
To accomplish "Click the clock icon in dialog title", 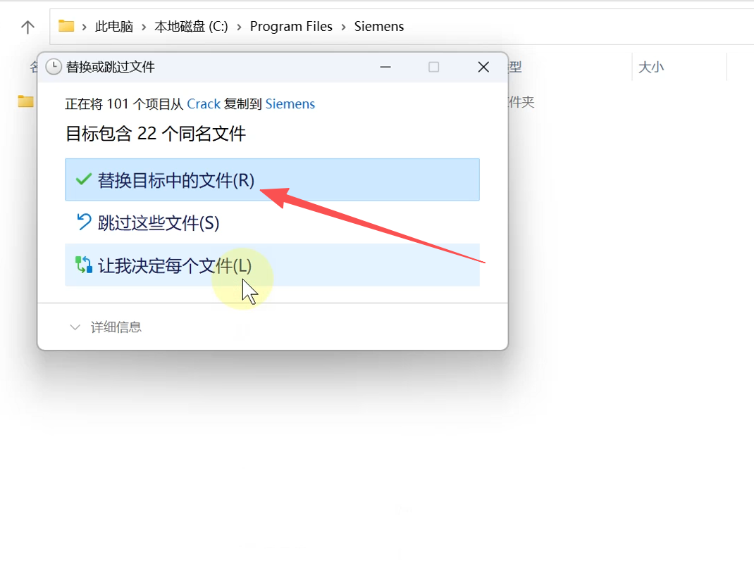I will [x=54, y=67].
